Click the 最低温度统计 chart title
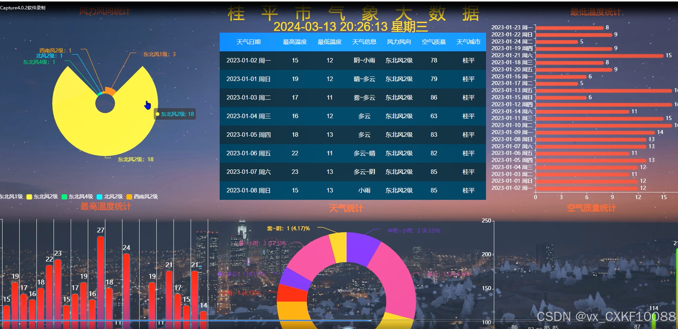 click(x=596, y=12)
